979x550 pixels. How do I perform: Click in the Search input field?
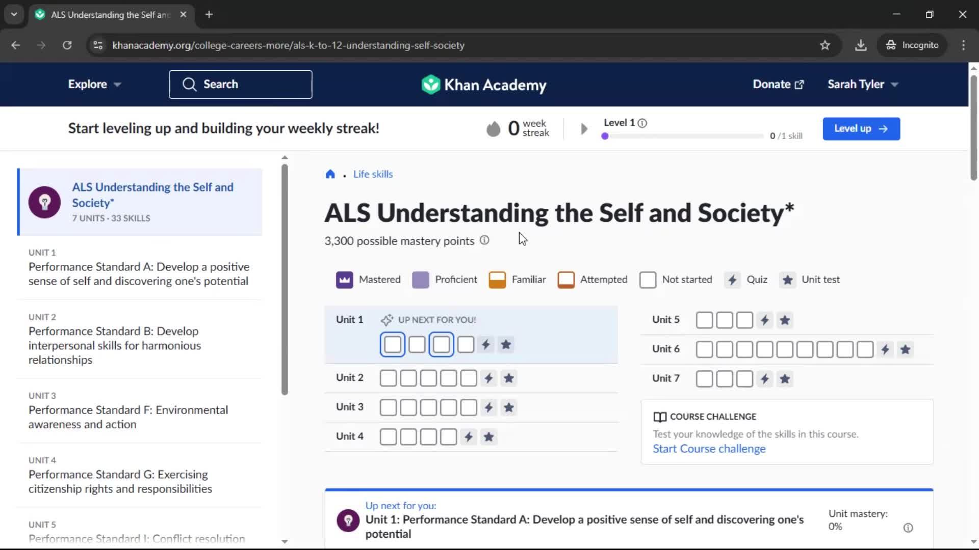[241, 85]
